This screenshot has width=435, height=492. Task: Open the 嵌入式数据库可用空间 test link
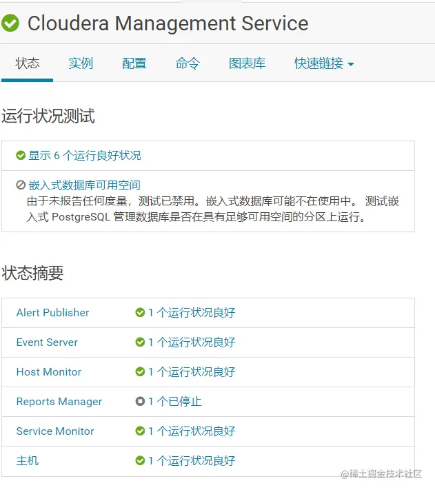click(84, 185)
